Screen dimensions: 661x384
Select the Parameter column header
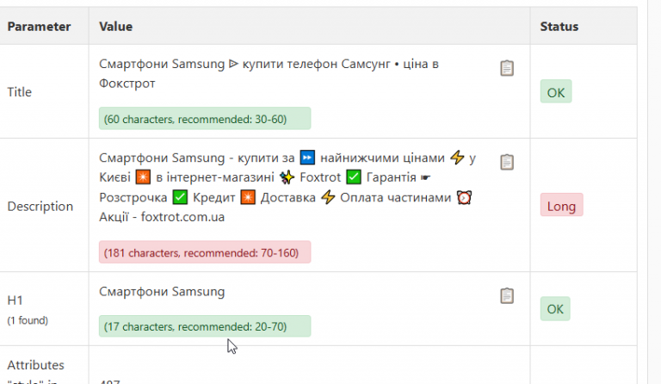coord(39,27)
